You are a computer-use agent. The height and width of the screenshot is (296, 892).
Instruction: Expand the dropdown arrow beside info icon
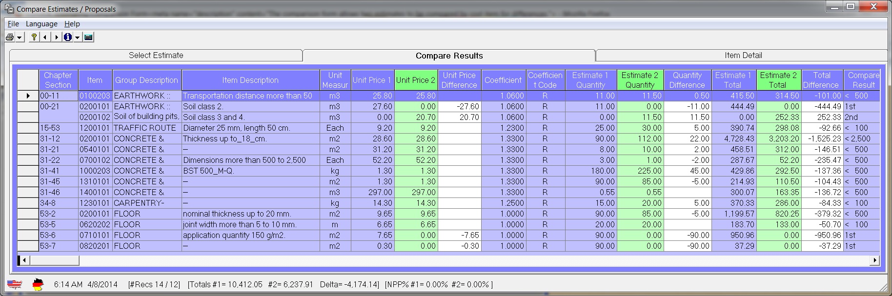pos(77,38)
